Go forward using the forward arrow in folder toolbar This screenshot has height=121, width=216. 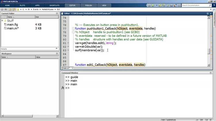click(6, 10)
